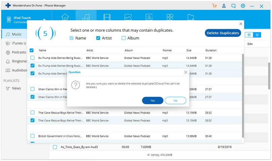Image resolution: width=272 pixels, height=161 pixels.
Task: Select Music in the sidebar
Action: pos(14,34)
